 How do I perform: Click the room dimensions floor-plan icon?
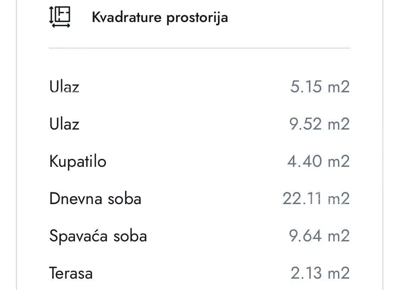click(x=60, y=17)
